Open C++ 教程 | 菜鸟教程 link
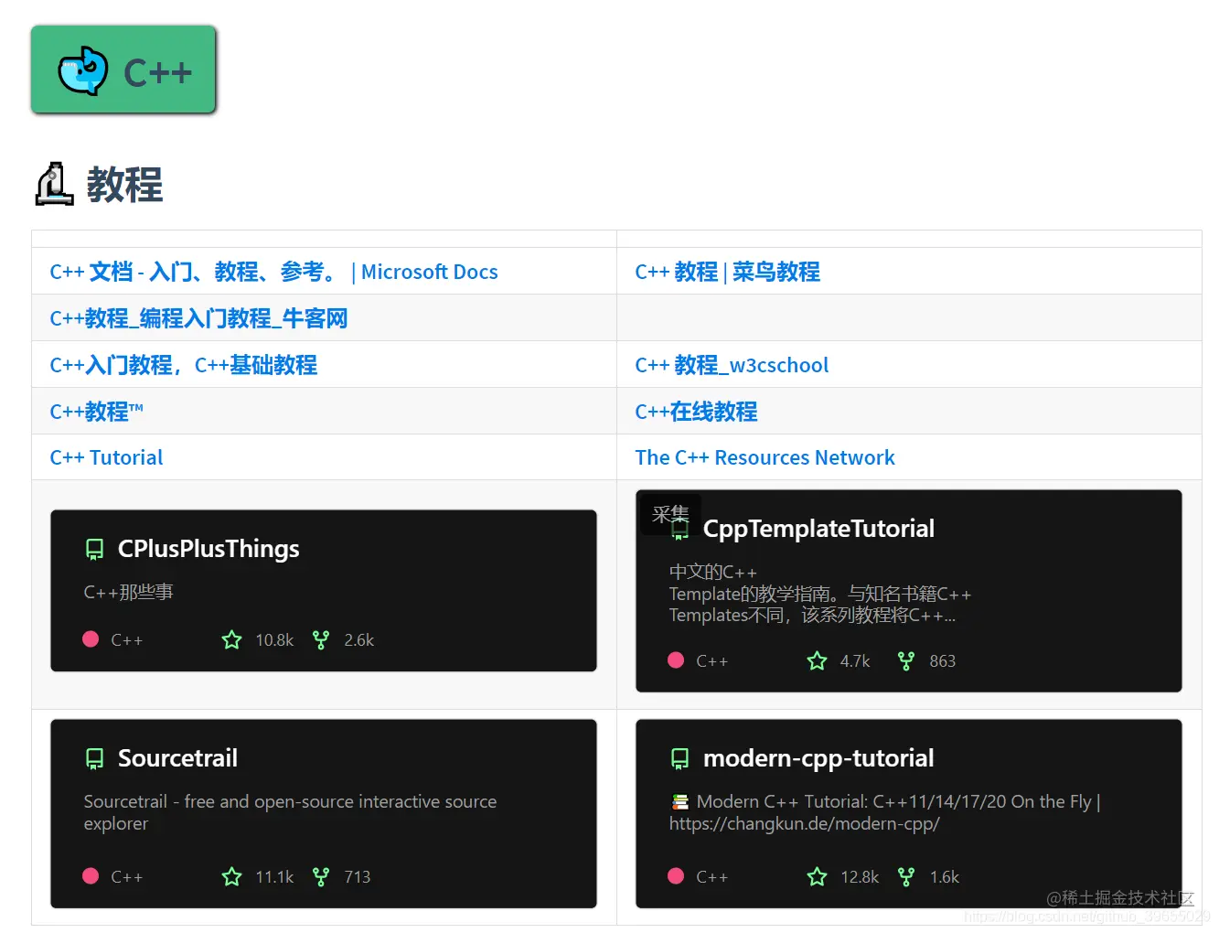 pos(727,272)
